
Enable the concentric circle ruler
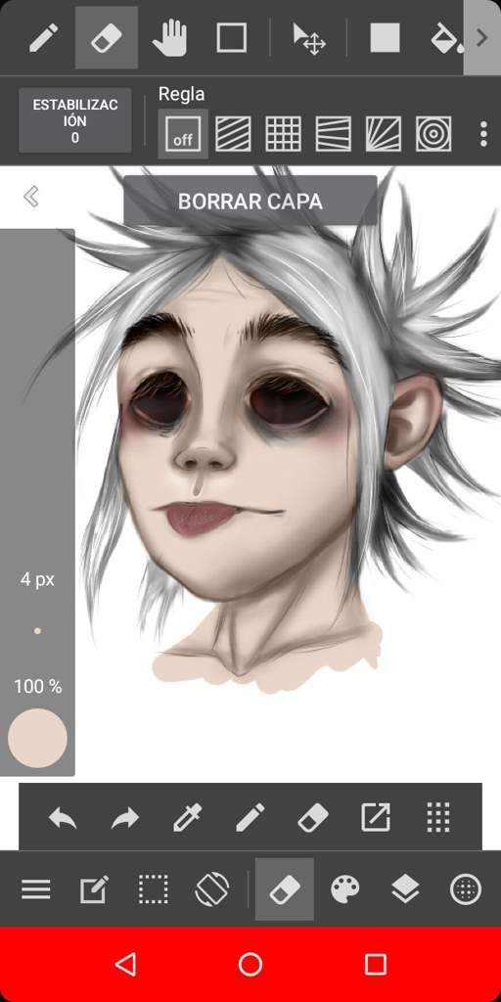[x=433, y=133]
